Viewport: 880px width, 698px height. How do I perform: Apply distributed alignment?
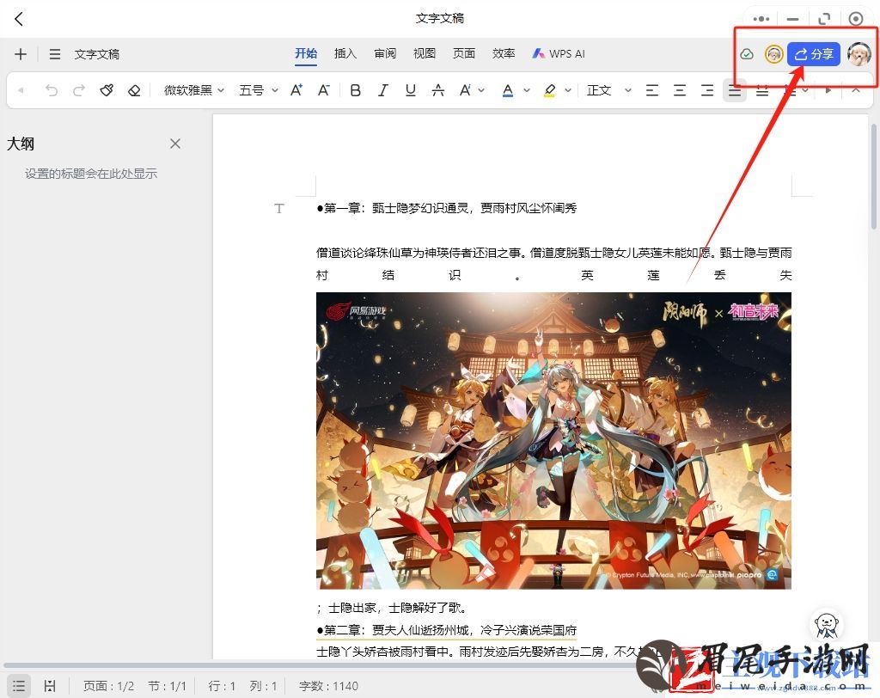pyautogui.click(x=762, y=90)
